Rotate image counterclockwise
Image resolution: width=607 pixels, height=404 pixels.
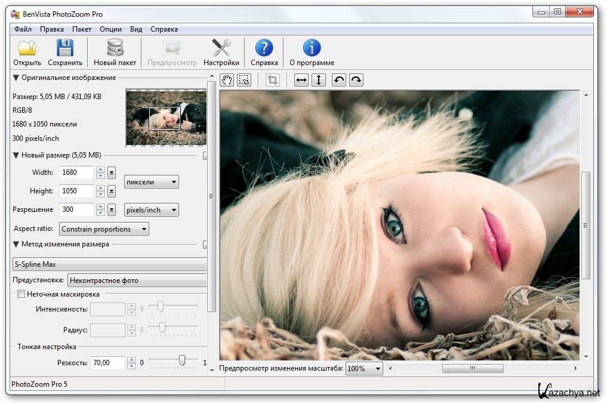click(x=339, y=80)
